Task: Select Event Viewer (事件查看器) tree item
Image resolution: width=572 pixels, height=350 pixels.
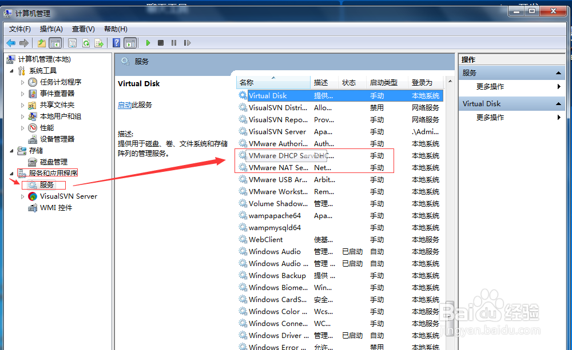Action: pos(57,94)
